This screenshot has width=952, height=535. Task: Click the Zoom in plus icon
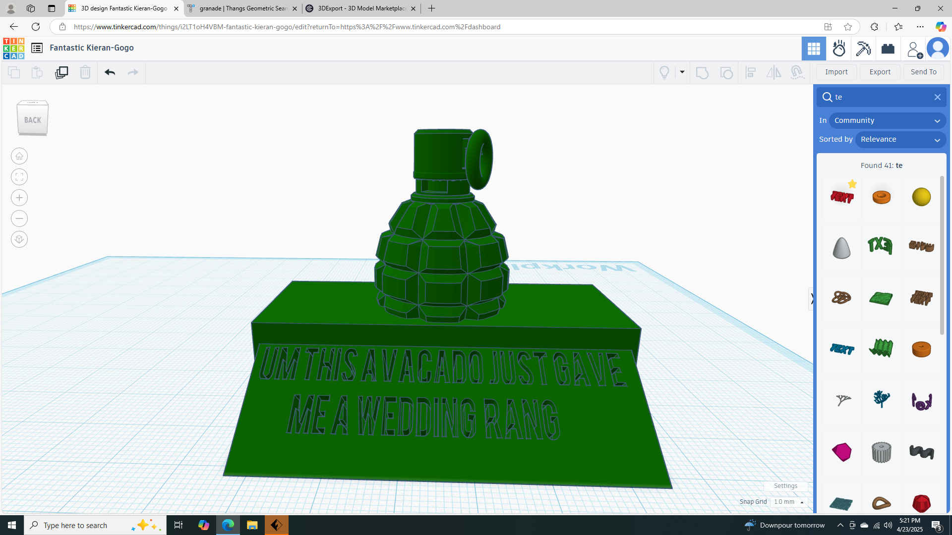point(19,198)
